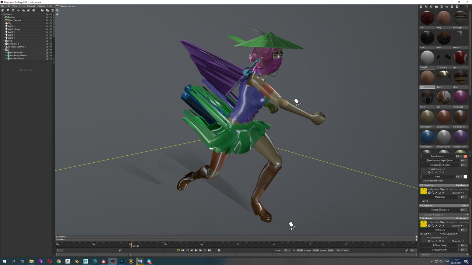
Task: Open Photoshop from Windows taskbar
Action: (x=122, y=261)
